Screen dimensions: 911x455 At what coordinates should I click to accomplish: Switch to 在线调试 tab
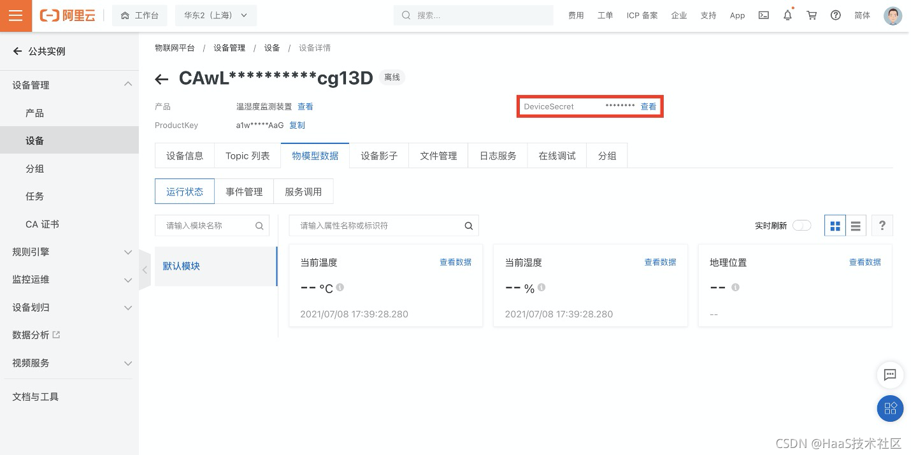(x=557, y=155)
